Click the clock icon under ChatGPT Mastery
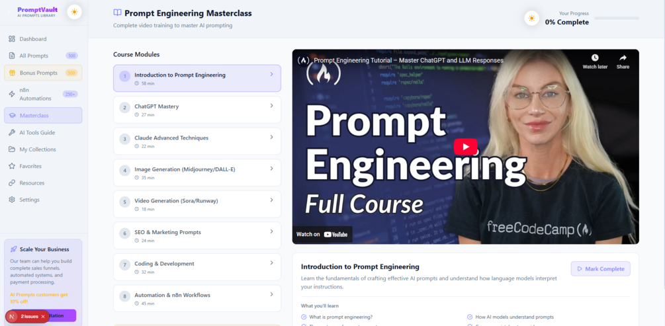 [x=136, y=115]
